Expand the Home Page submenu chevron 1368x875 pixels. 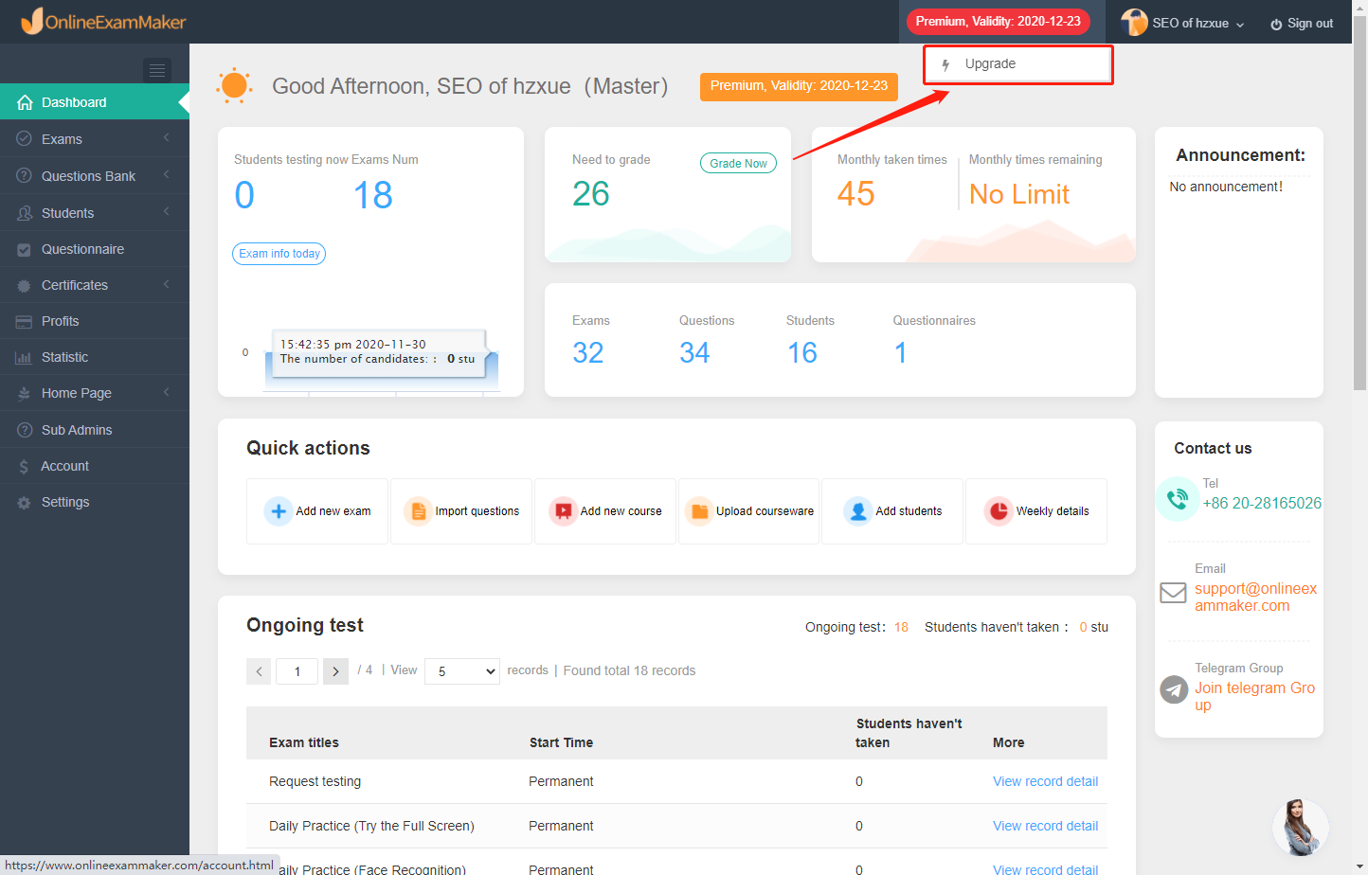(166, 392)
